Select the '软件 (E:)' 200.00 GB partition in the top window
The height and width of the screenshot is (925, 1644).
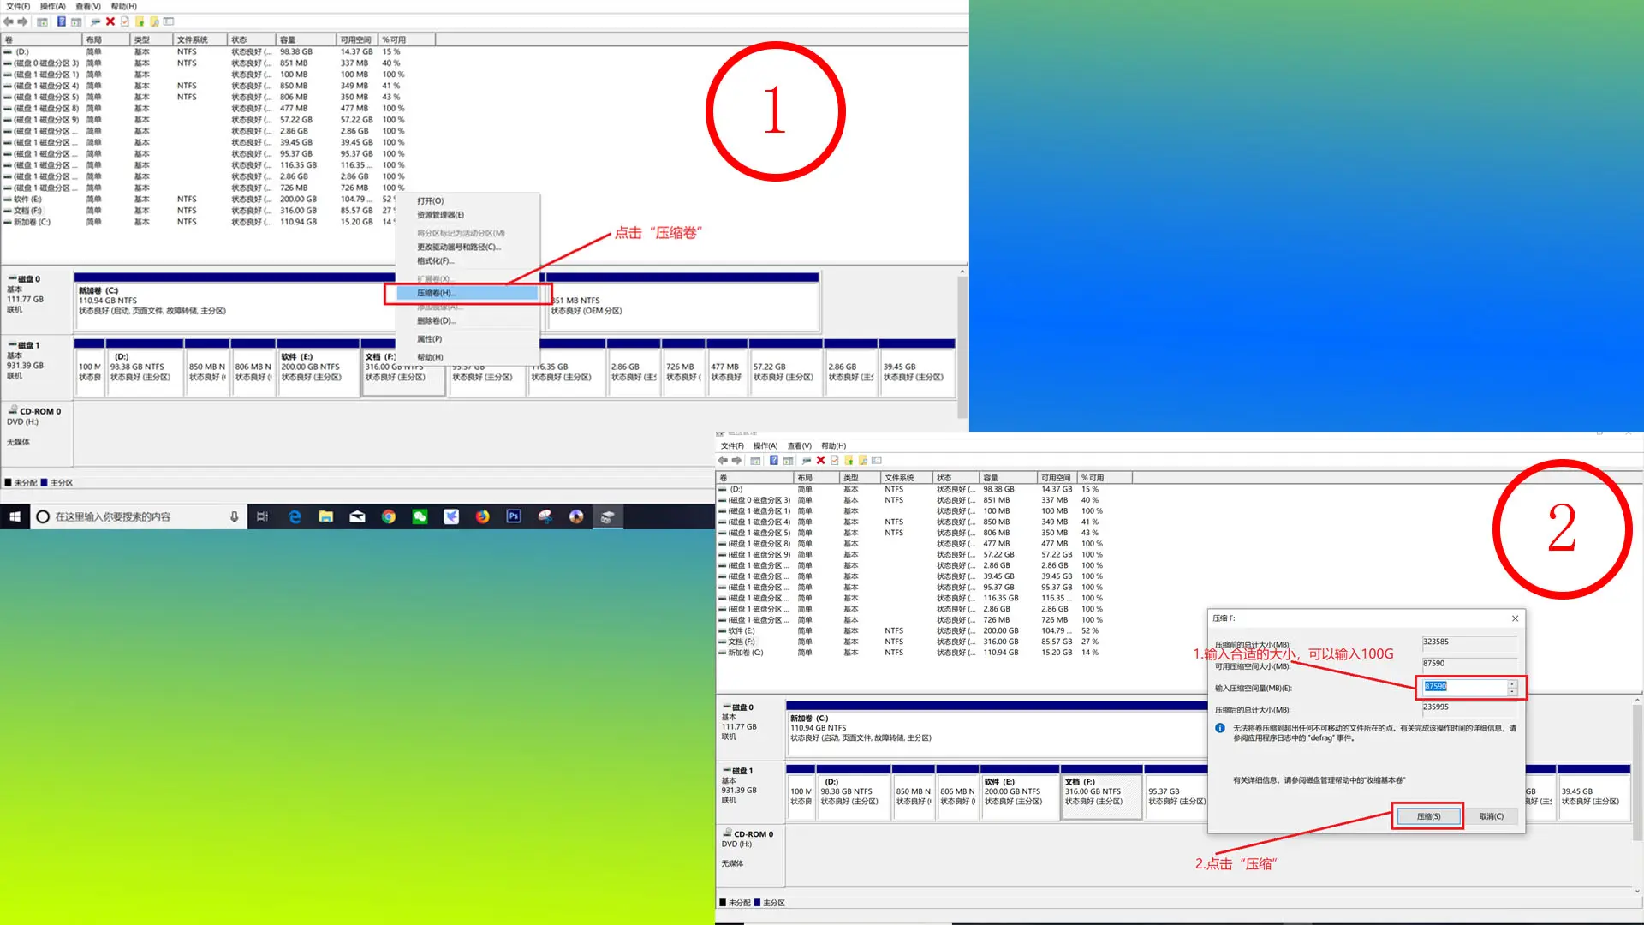coord(317,371)
